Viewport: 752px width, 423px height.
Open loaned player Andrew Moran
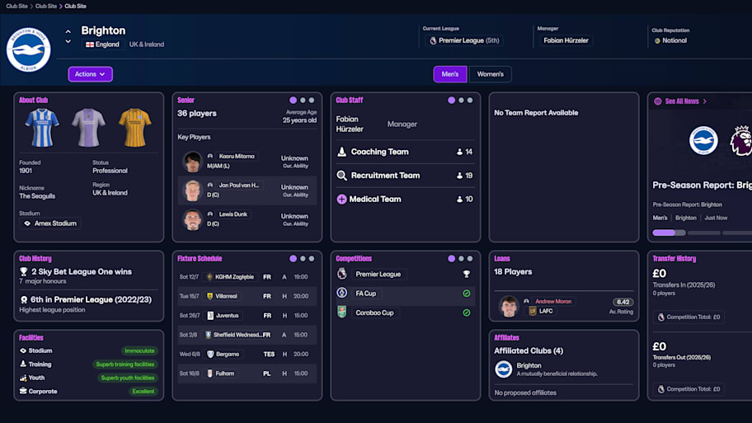pos(553,301)
